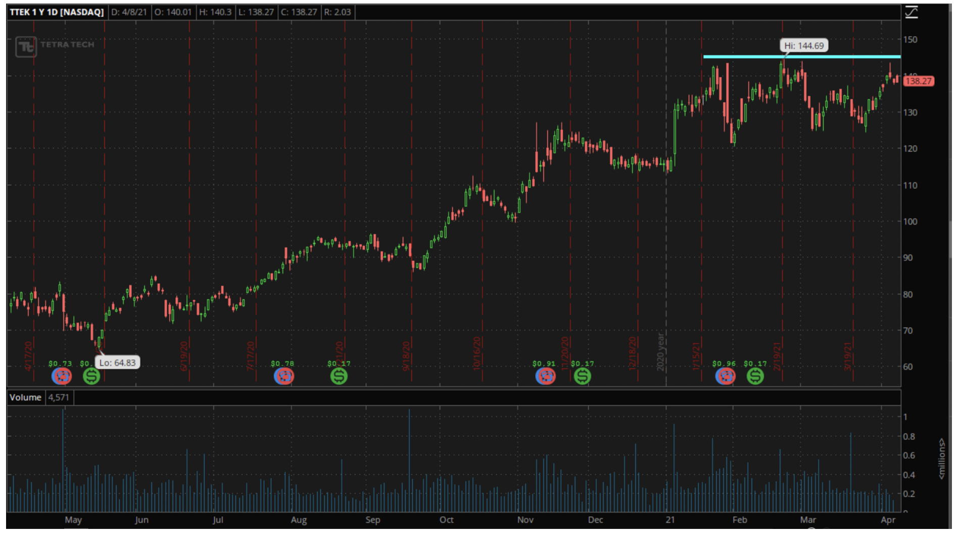Click the 3/19/21 expiration date marker
The width and height of the screenshot is (959, 535).
pos(847,356)
